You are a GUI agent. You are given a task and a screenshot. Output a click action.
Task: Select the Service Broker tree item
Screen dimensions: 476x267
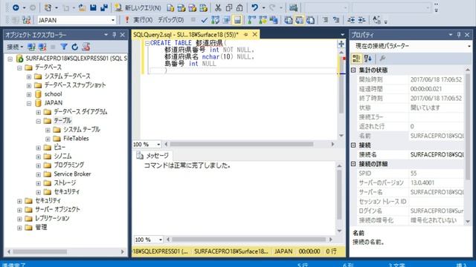click(x=72, y=174)
